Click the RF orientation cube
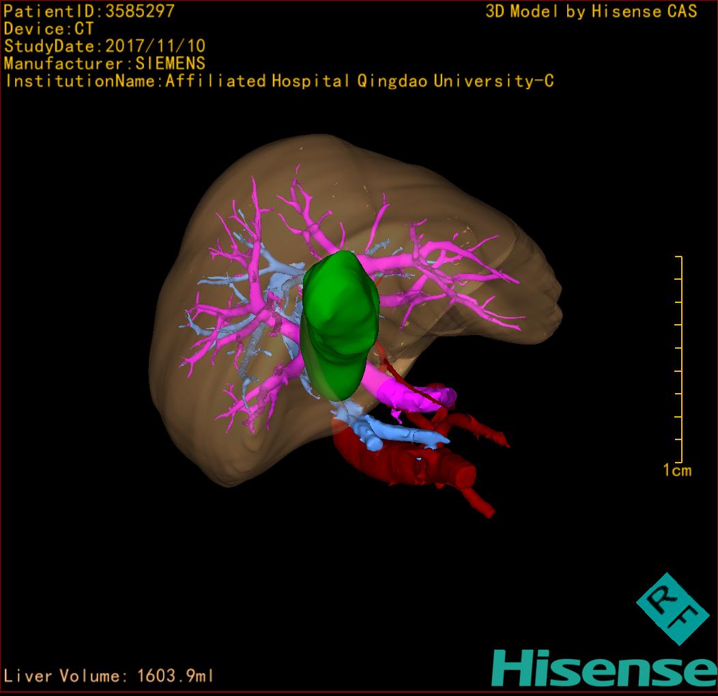Image resolution: width=718 pixels, height=696 pixels. point(672,609)
